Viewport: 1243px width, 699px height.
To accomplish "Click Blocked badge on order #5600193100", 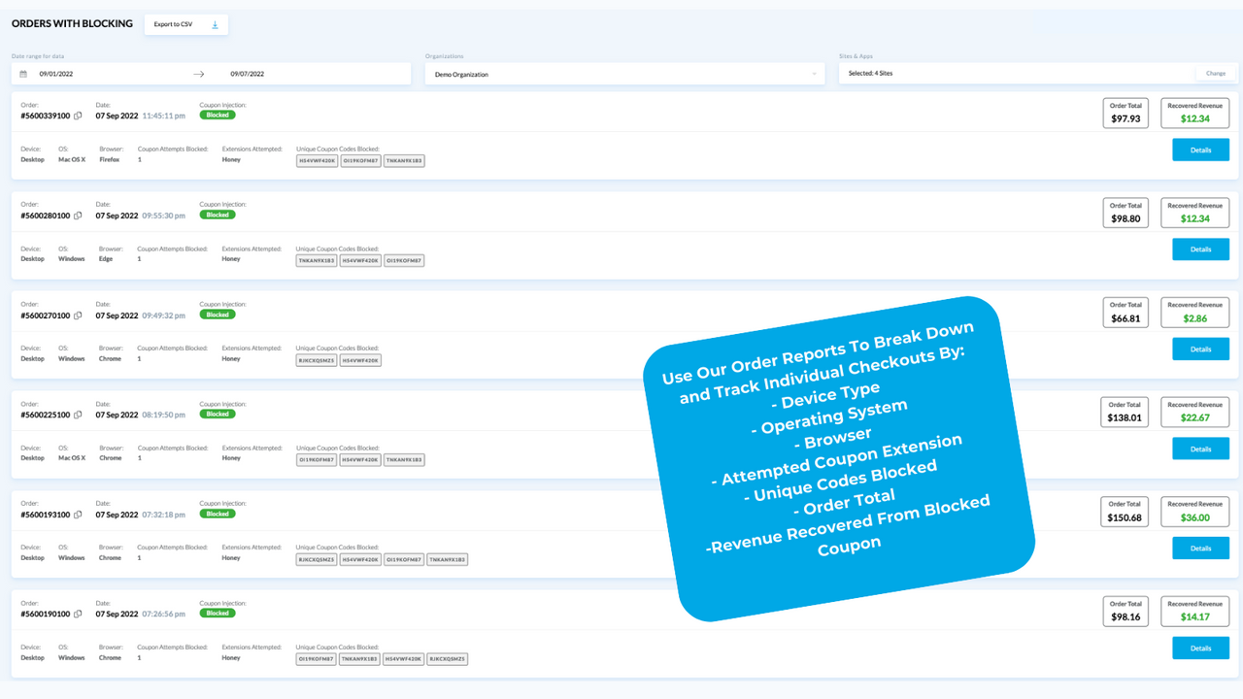I will point(218,515).
